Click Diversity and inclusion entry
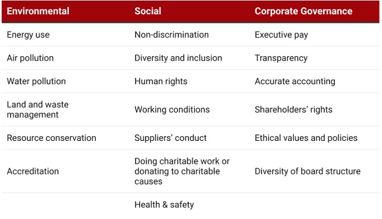Viewport: 382px width, 219px height. pos(178,58)
